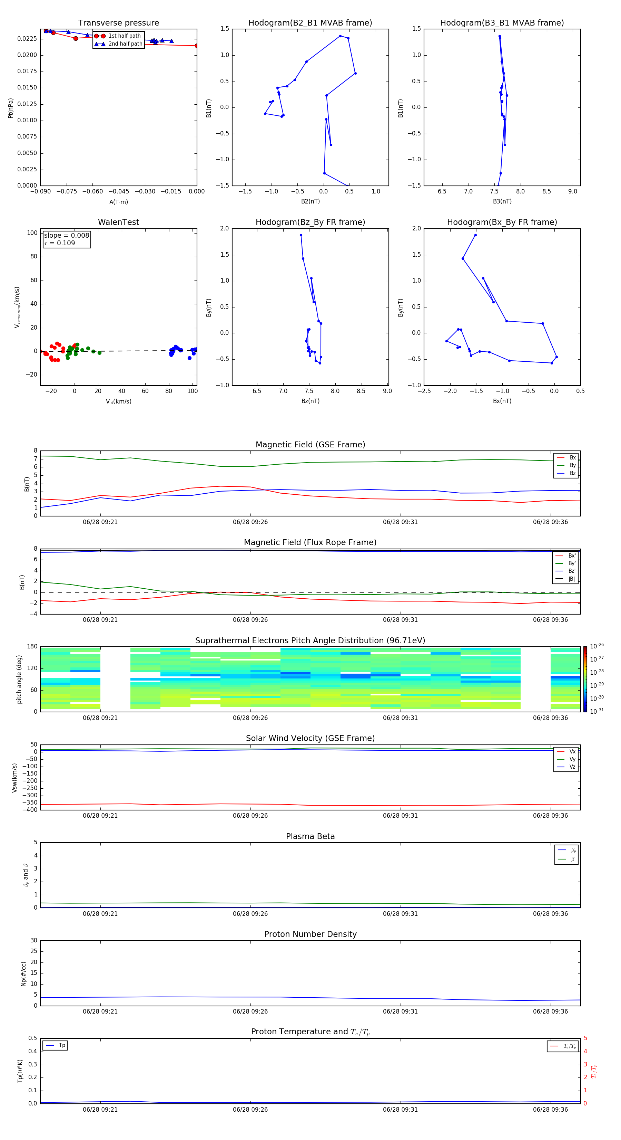Click the "1st half path" legend entry
The height and width of the screenshot is (1140, 621).
pos(118,36)
